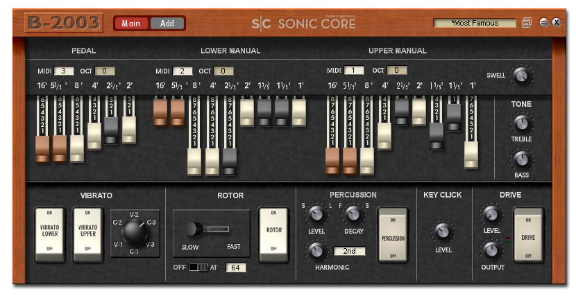Toggle the Vibrato Lower switch
This screenshot has width=576, height=296.
pyautogui.click(x=49, y=234)
